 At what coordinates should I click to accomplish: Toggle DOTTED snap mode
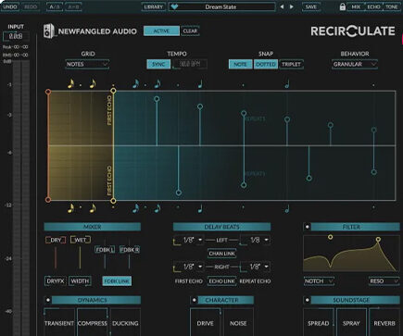(x=266, y=64)
